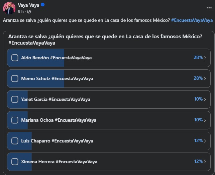Open the three-dots post options menu
The height and width of the screenshot is (175, 215).
(x=209, y=8)
